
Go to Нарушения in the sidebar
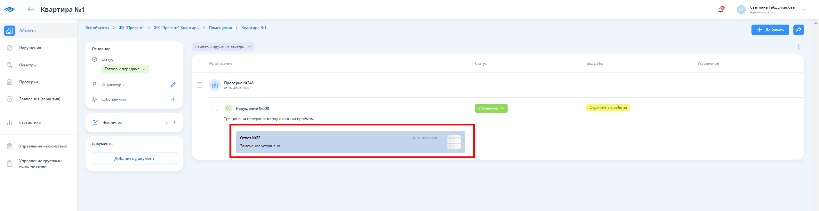pos(30,48)
